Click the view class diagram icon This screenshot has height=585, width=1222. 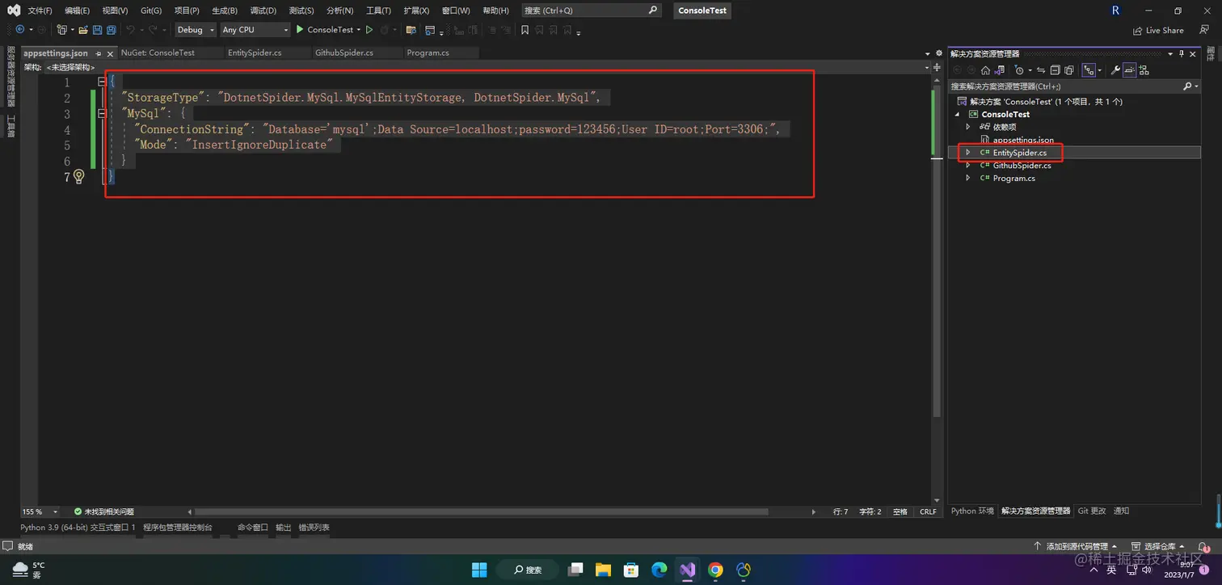click(x=1144, y=70)
